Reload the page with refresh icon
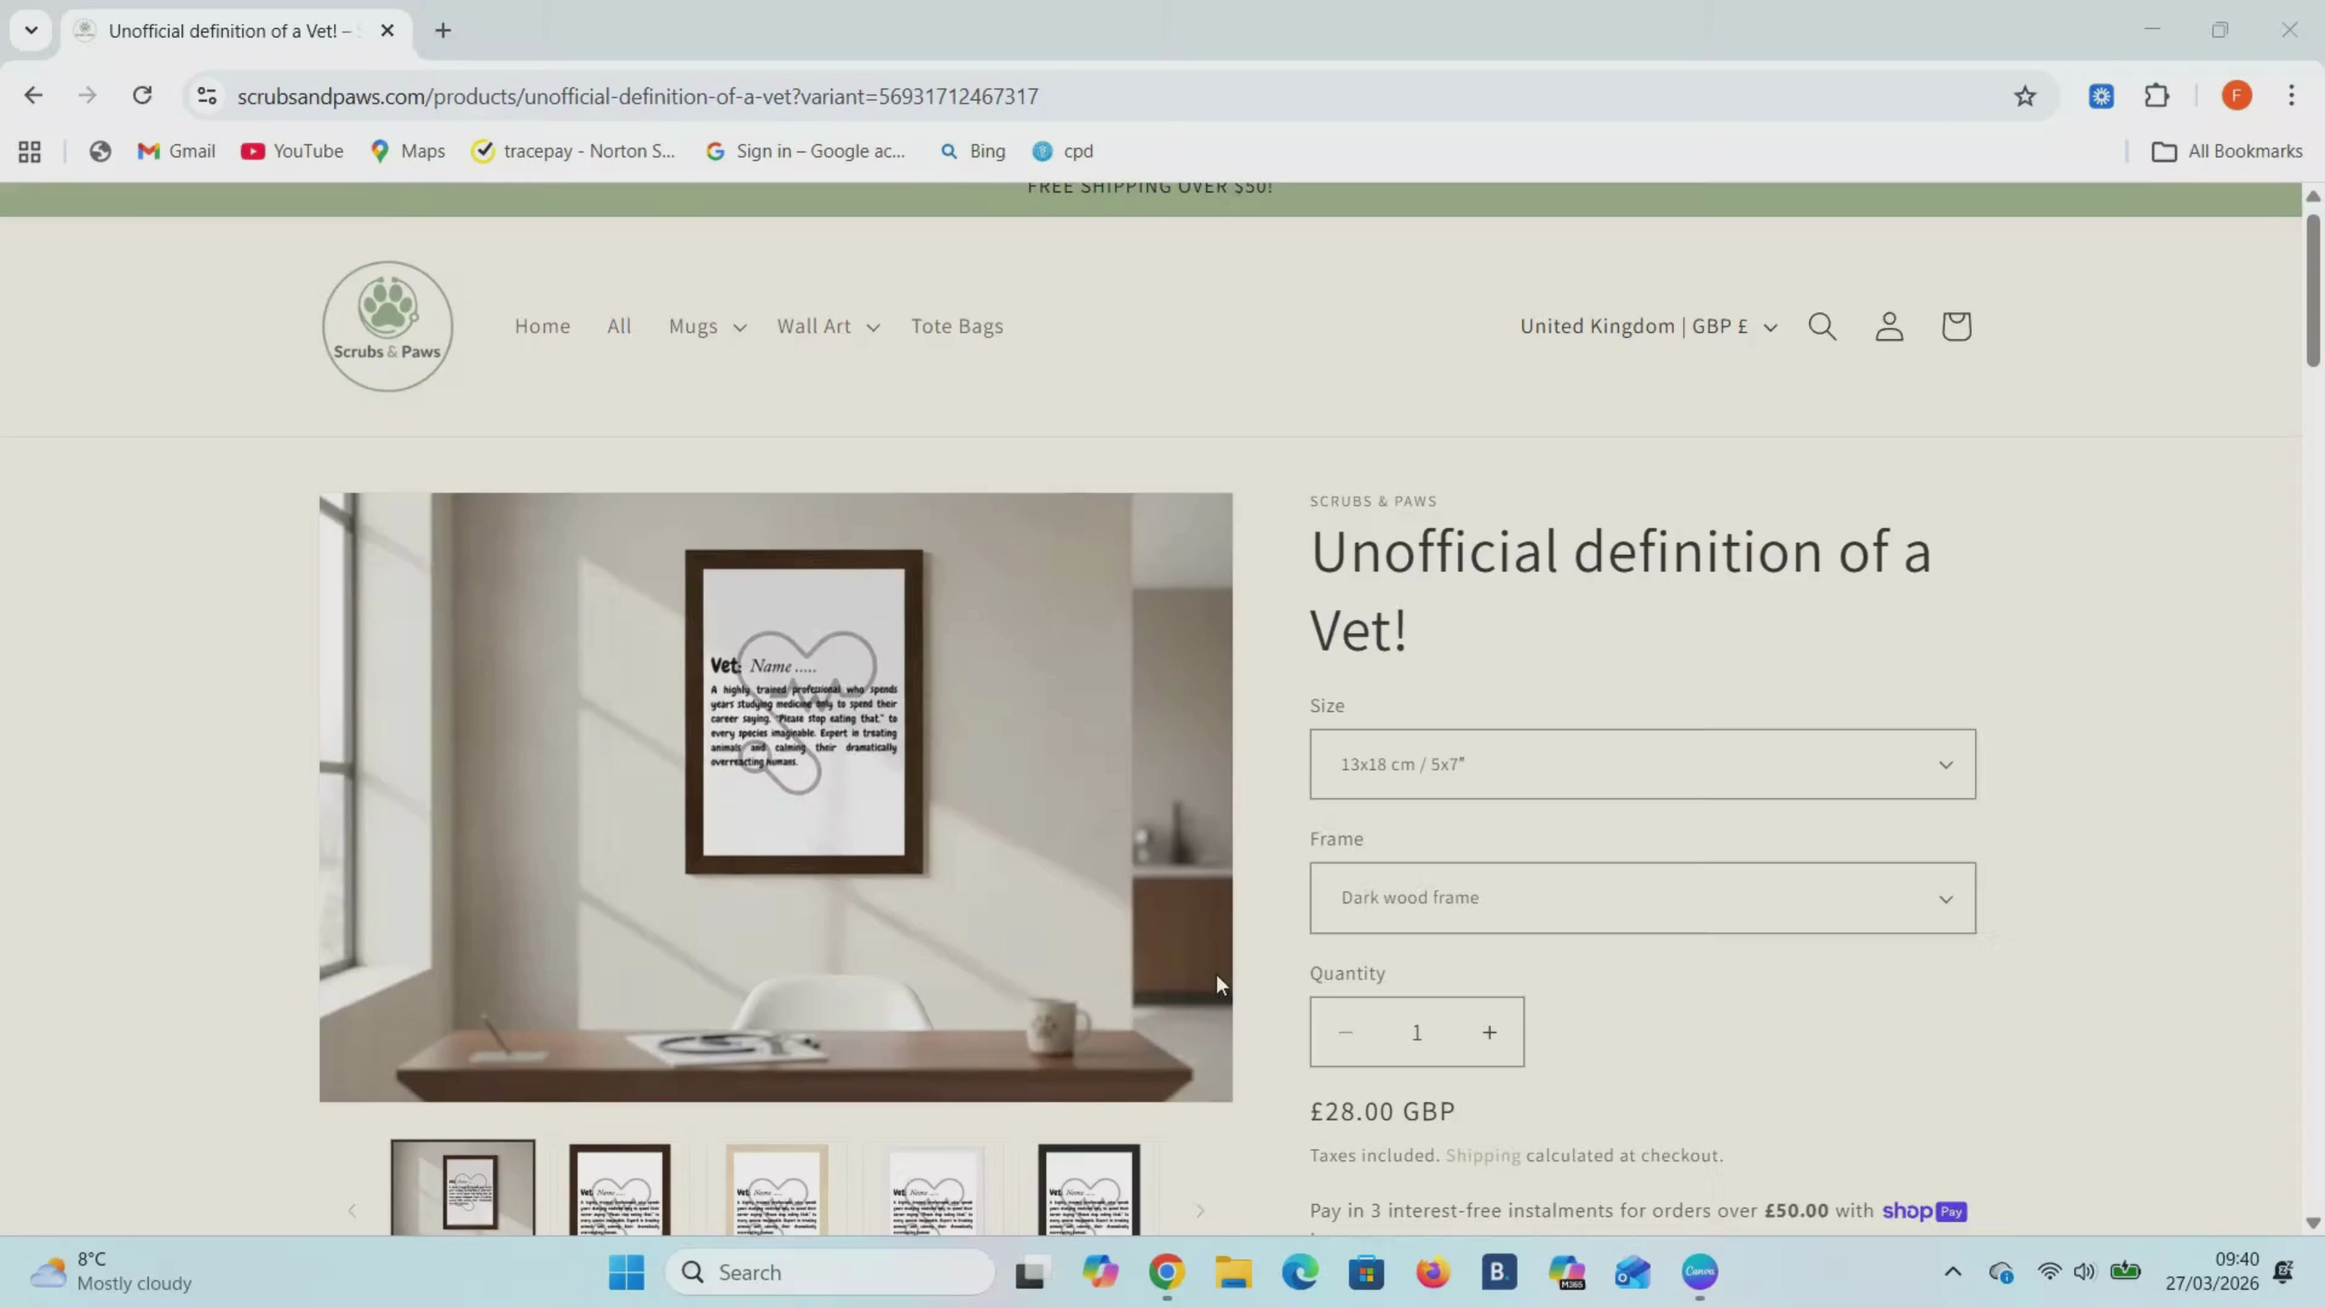This screenshot has height=1308, width=2325. click(142, 96)
